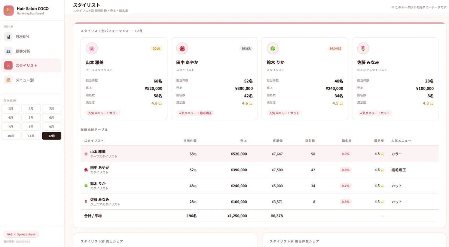The image size is (449, 247).
Task: Select month 11月
Action: click(x=31, y=136)
